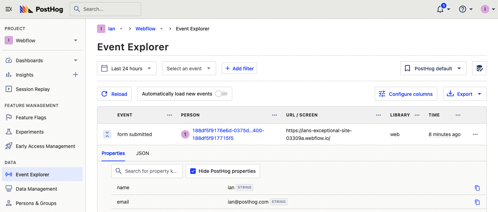Open the notifications bell
Viewport: 498px width, 212px height.
click(x=441, y=9)
